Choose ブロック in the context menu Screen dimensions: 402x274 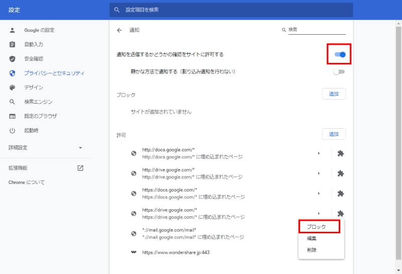coord(320,227)
